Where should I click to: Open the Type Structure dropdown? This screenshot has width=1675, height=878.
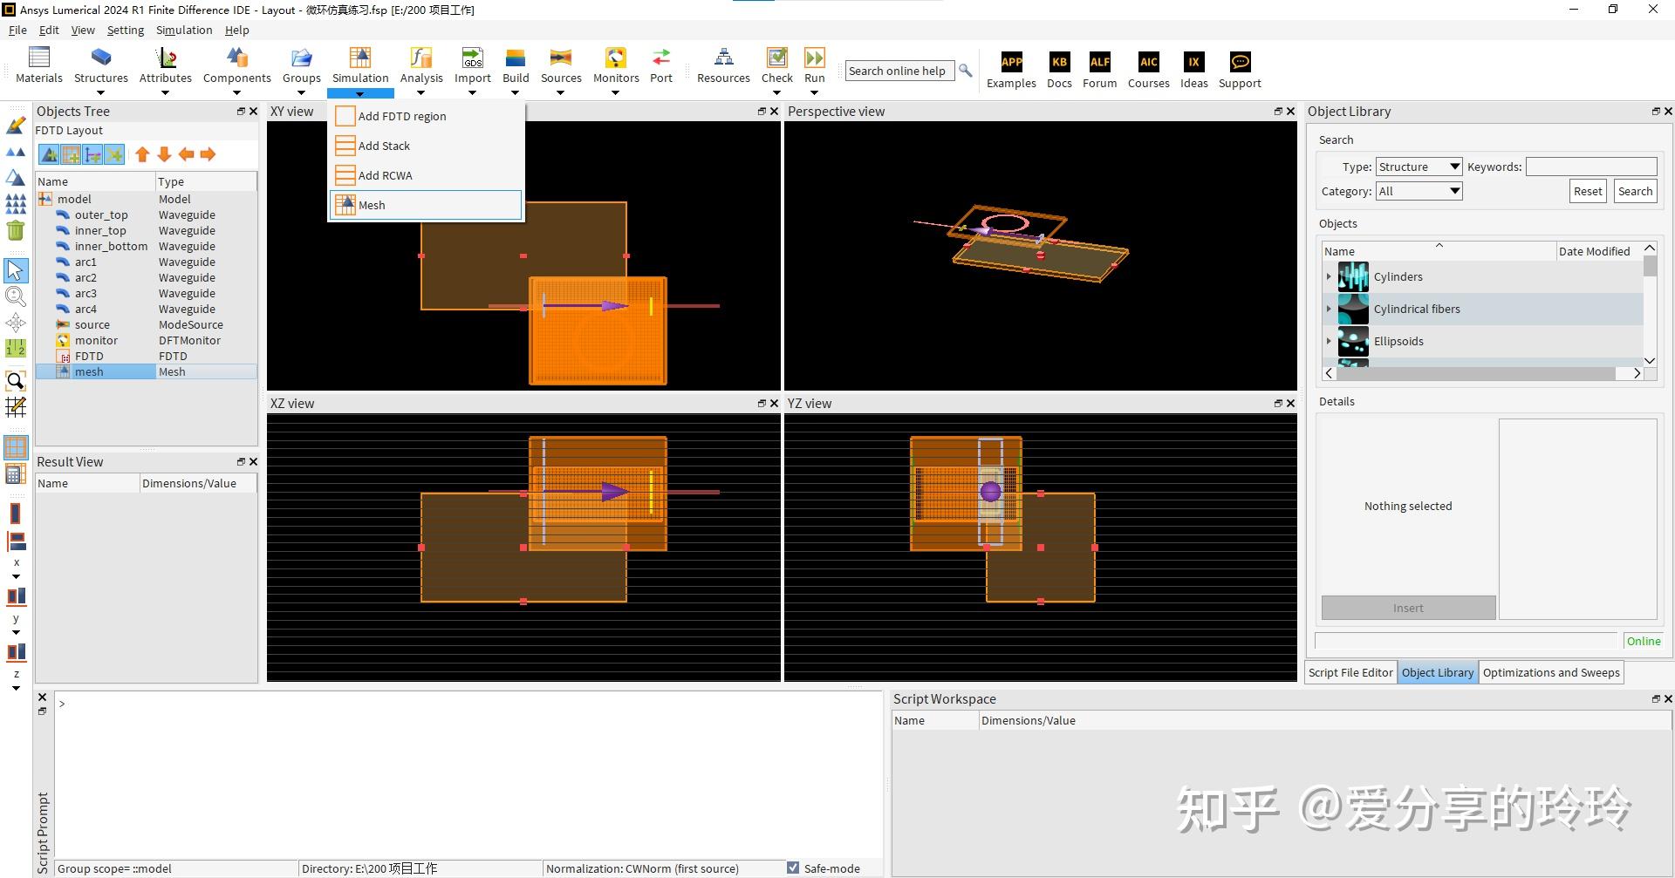pyautogui.click(x=1419, y=167)
